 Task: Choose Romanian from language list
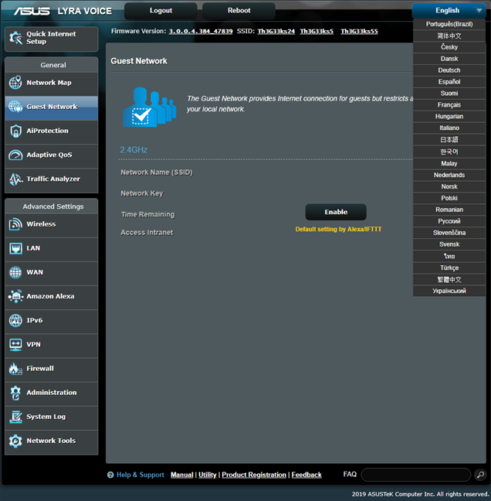[x=449, y=210]
